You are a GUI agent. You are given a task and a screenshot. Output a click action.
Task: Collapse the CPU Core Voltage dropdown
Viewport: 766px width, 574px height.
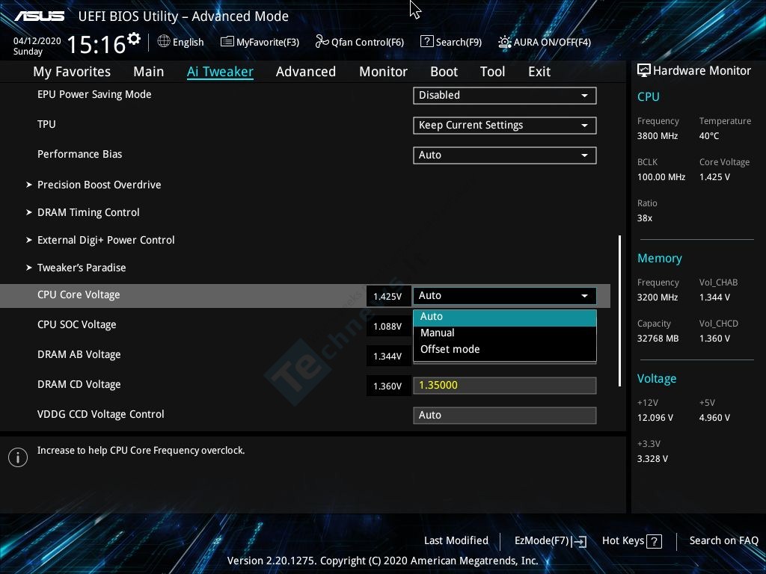click(505, 296)
